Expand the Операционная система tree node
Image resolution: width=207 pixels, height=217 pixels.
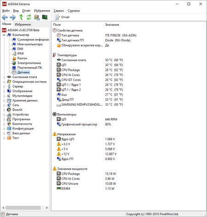(4, 82)
